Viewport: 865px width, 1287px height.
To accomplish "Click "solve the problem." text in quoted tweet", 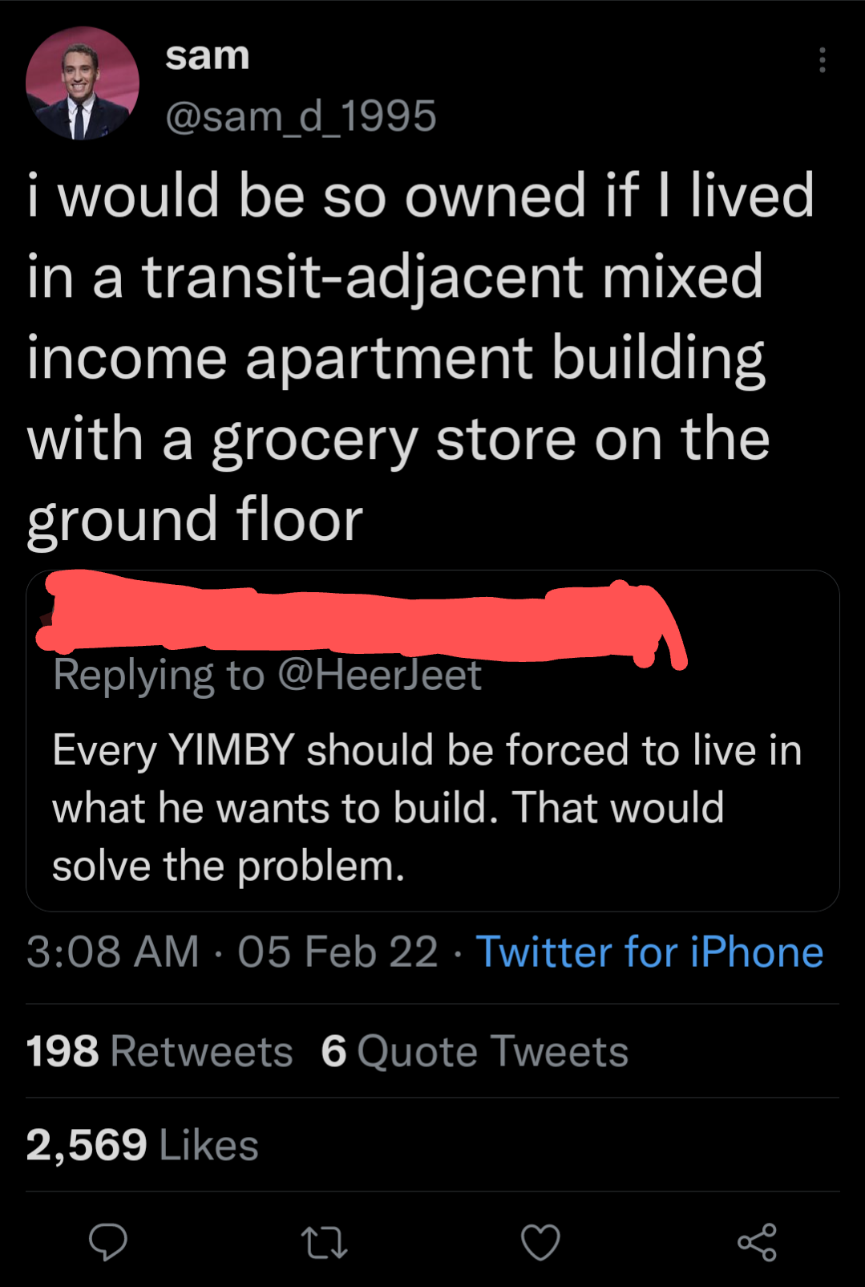I will [x=228, y=867].
